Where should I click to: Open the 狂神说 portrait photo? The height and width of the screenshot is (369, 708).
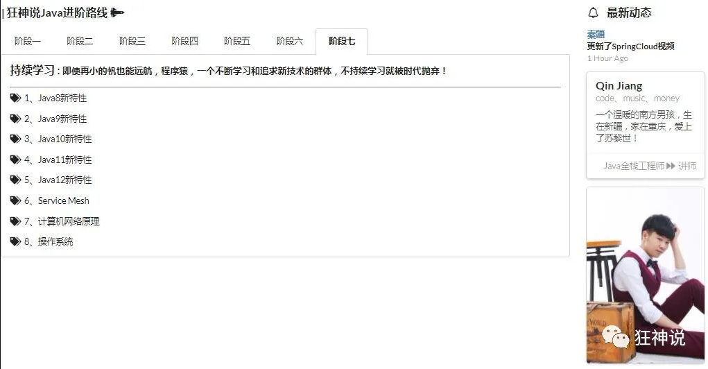[645, 275]
